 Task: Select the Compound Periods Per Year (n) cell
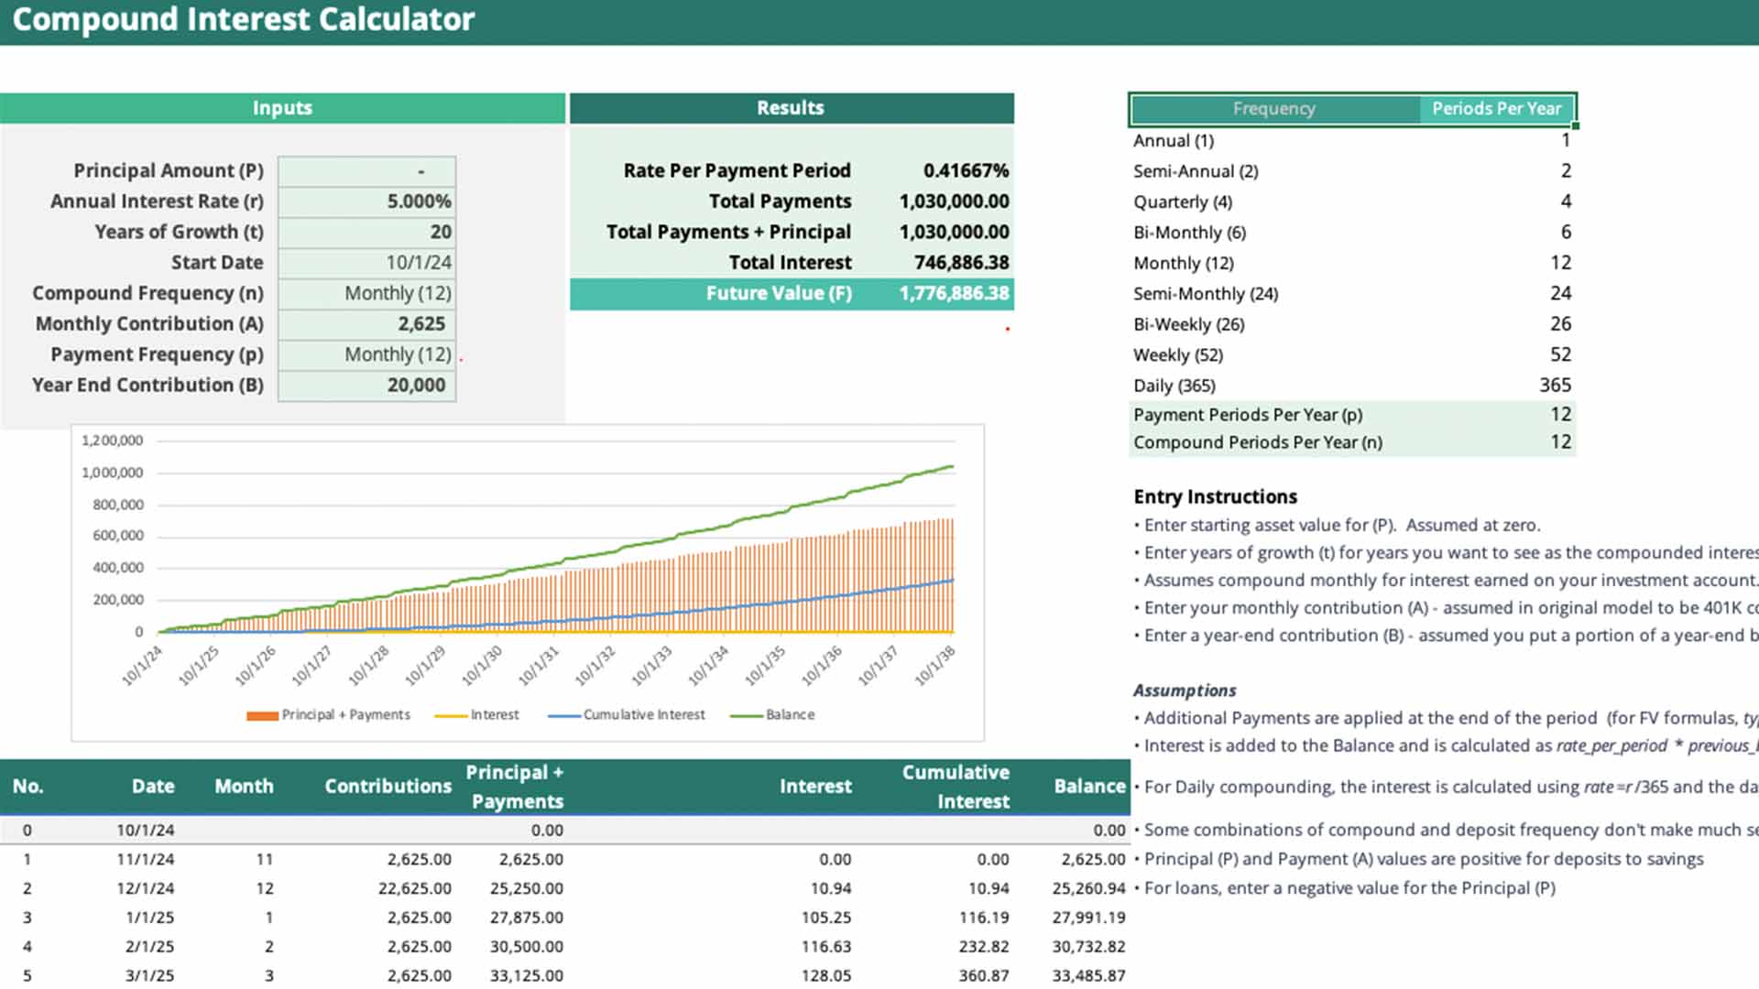pos(1257,442)
